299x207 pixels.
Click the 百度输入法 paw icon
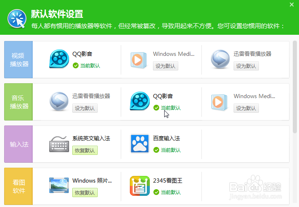[140, 144]
